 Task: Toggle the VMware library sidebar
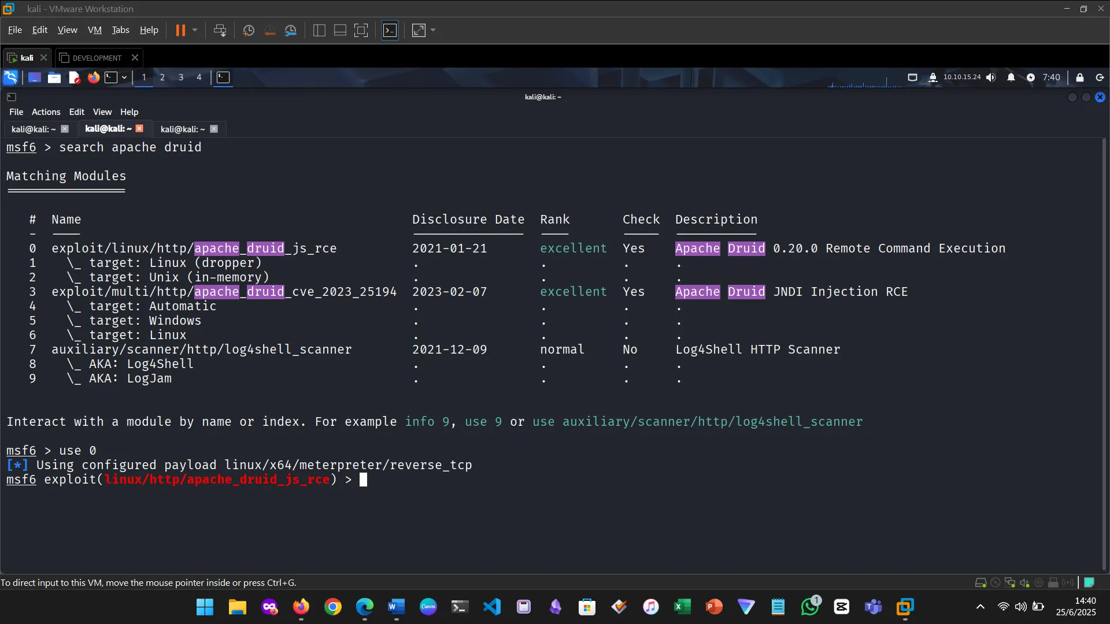319,30
